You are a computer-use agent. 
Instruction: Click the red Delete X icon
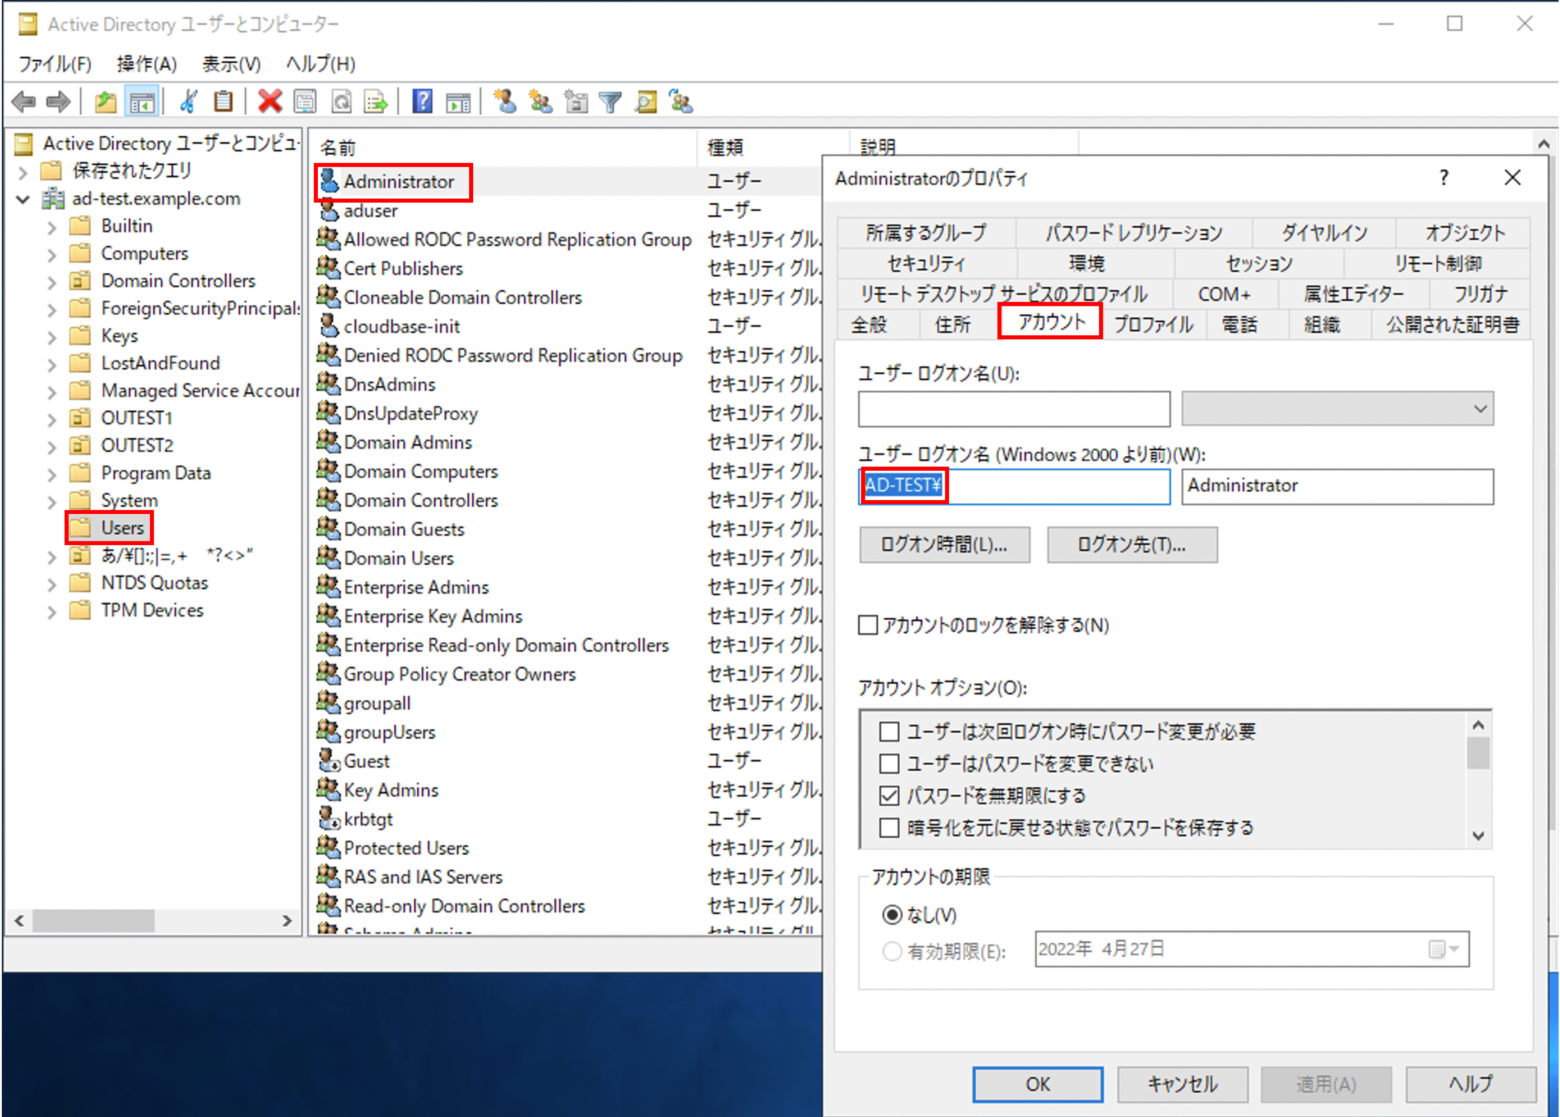click(270, 102)
